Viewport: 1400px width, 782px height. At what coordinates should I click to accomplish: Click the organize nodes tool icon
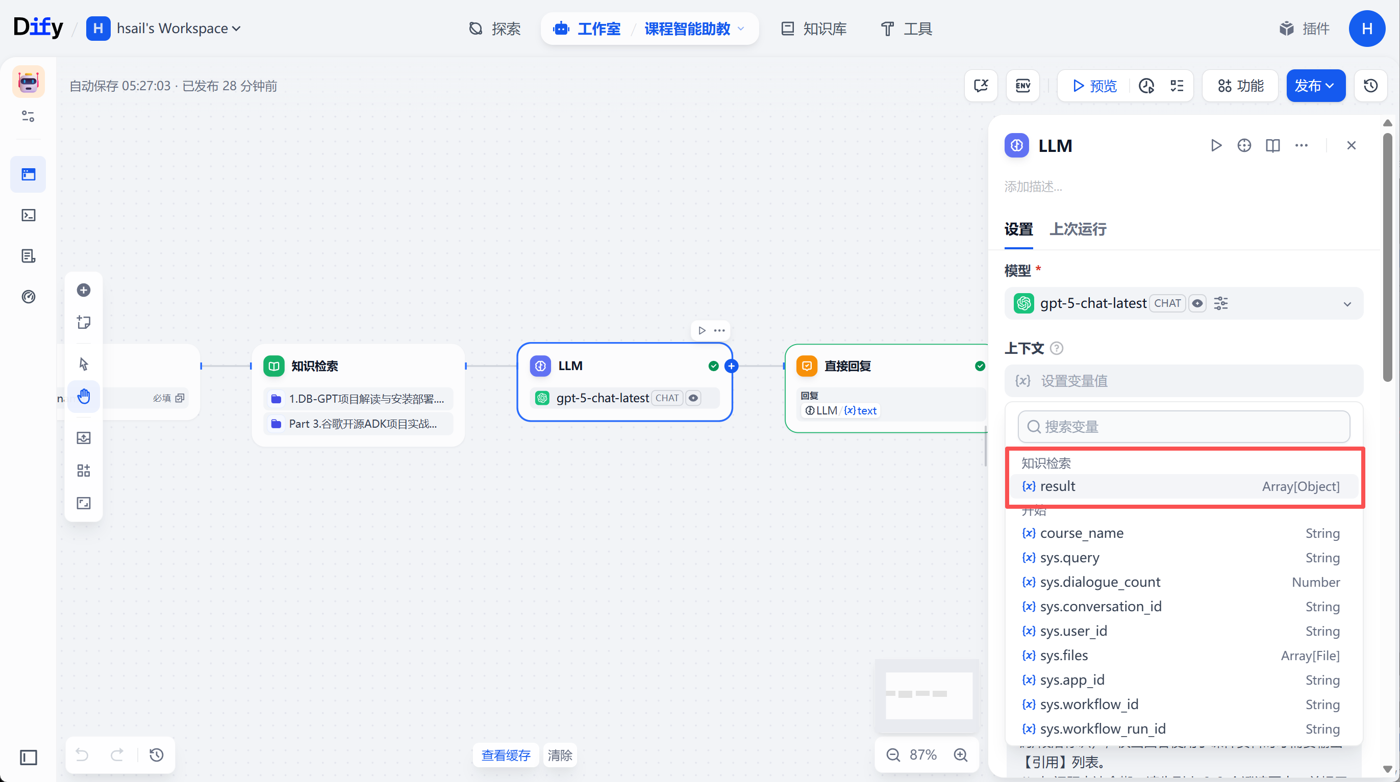tap(84, 471)
